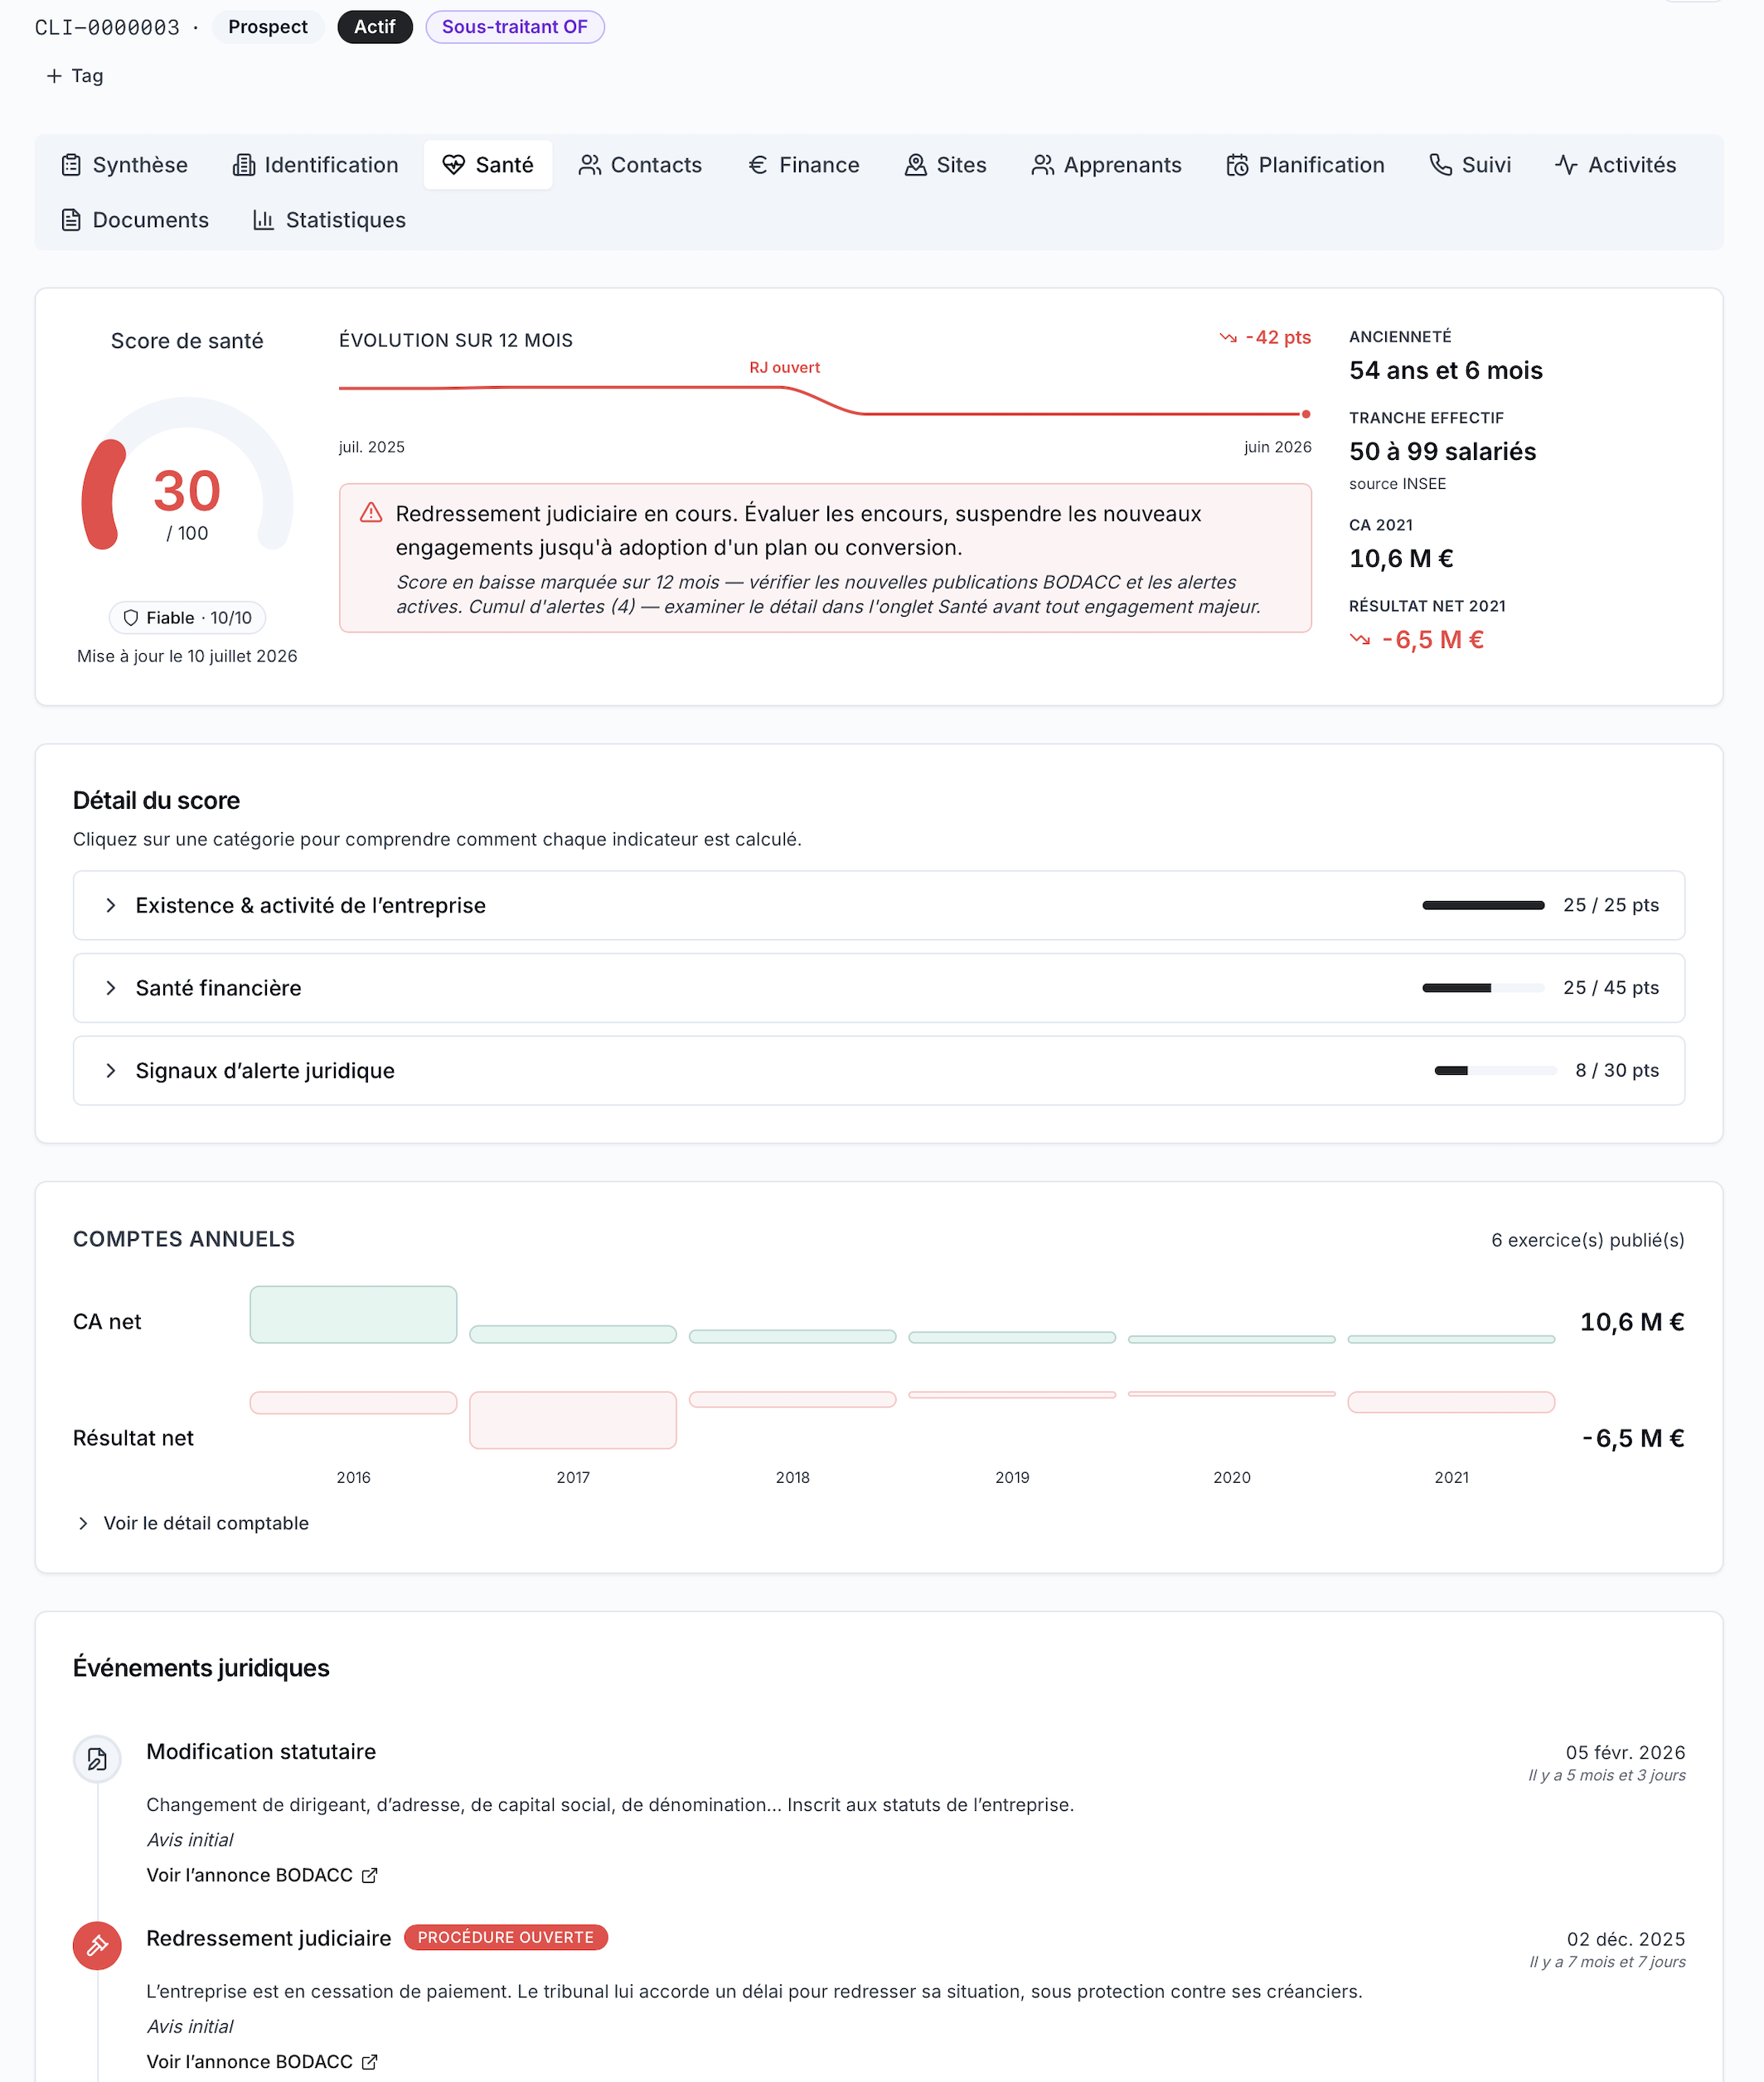Click the 25 / 25 pts progress bar
The width and height of the screenshot is (1764, 2082).
1483,905
